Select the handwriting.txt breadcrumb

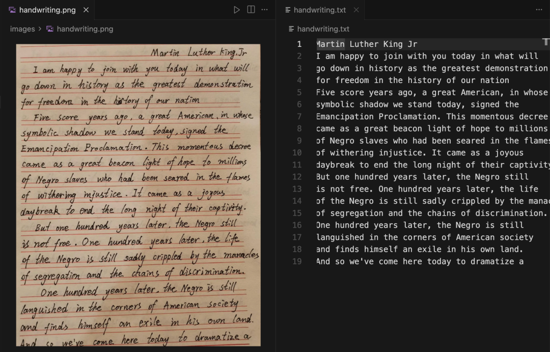[x=323, y=29]
